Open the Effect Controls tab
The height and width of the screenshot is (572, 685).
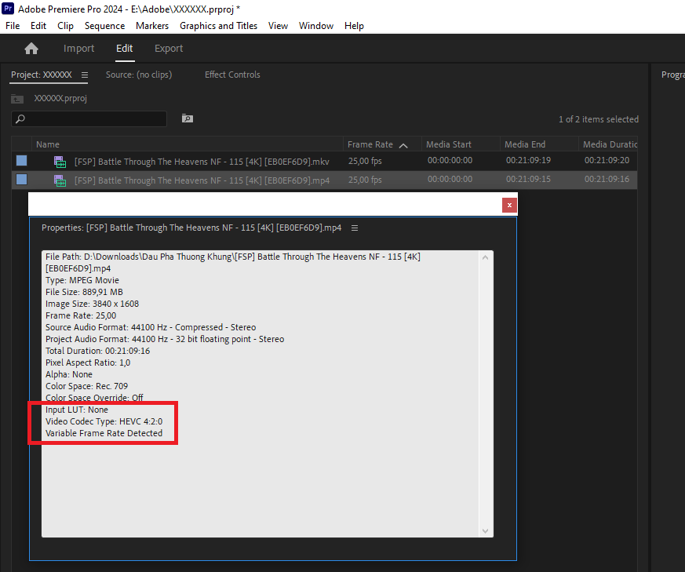click(231, 75)
